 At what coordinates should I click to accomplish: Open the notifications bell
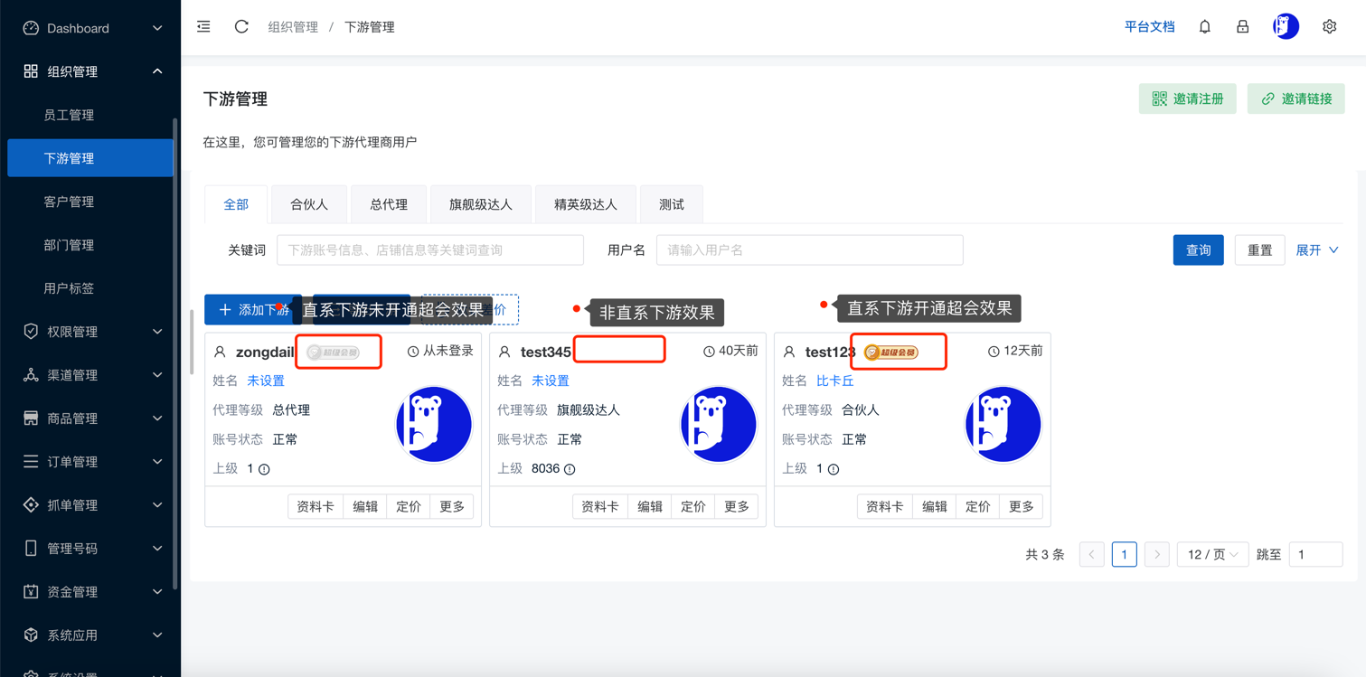tap(1204, 27)
